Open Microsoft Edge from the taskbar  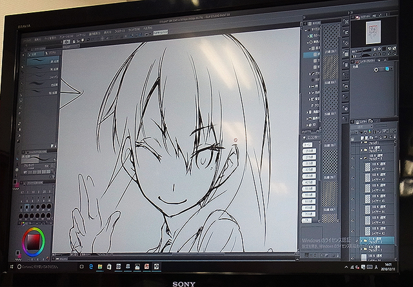click(91, 267)
